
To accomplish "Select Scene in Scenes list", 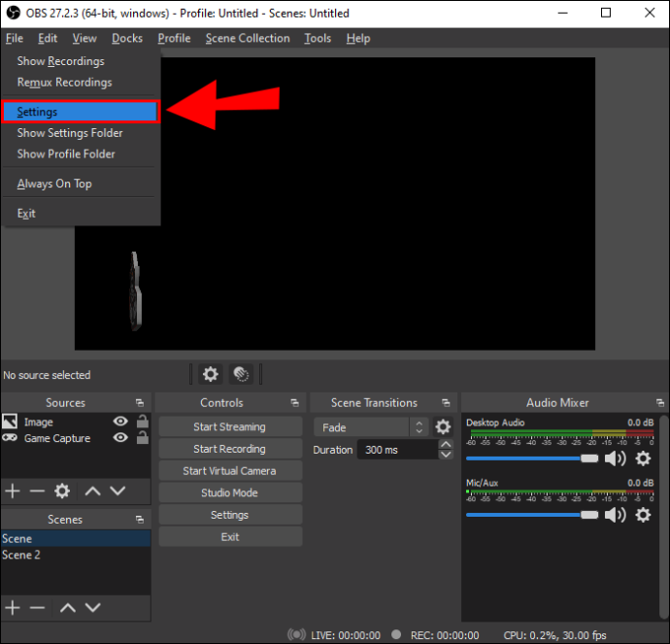I will click(76, 538).
